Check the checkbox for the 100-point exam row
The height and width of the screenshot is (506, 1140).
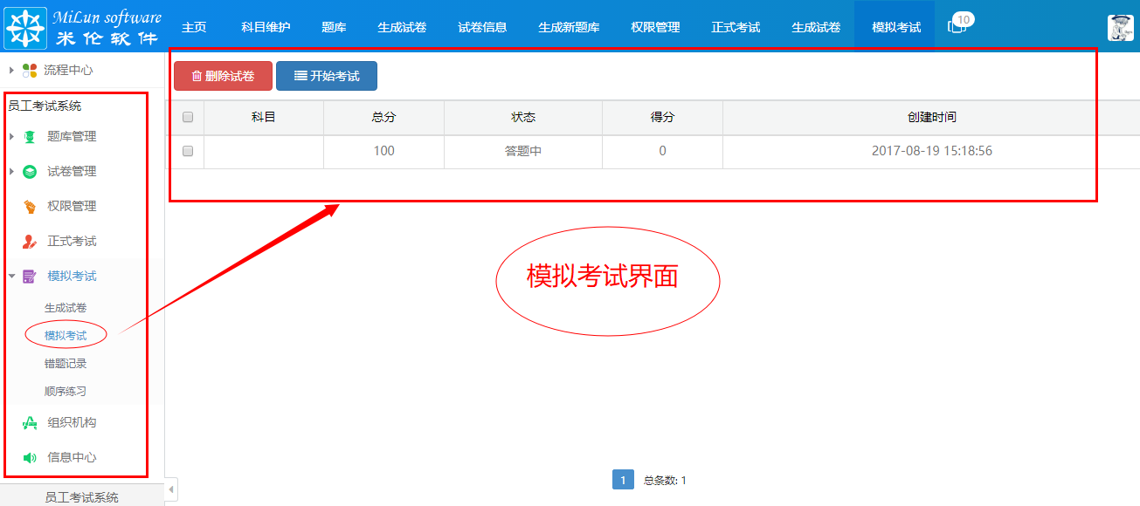point(187,149)
